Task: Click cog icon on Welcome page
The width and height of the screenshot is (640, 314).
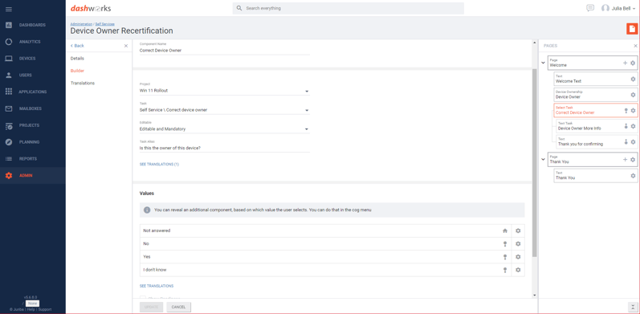Action: tap(633, 63)
